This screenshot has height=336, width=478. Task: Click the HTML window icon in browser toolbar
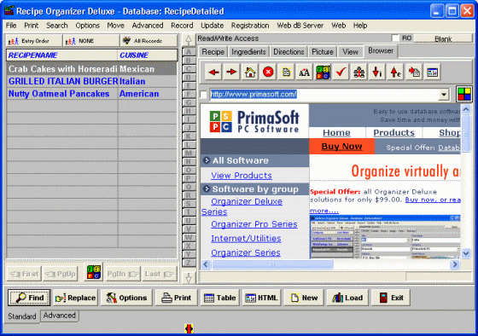click(x=432, y=72)
